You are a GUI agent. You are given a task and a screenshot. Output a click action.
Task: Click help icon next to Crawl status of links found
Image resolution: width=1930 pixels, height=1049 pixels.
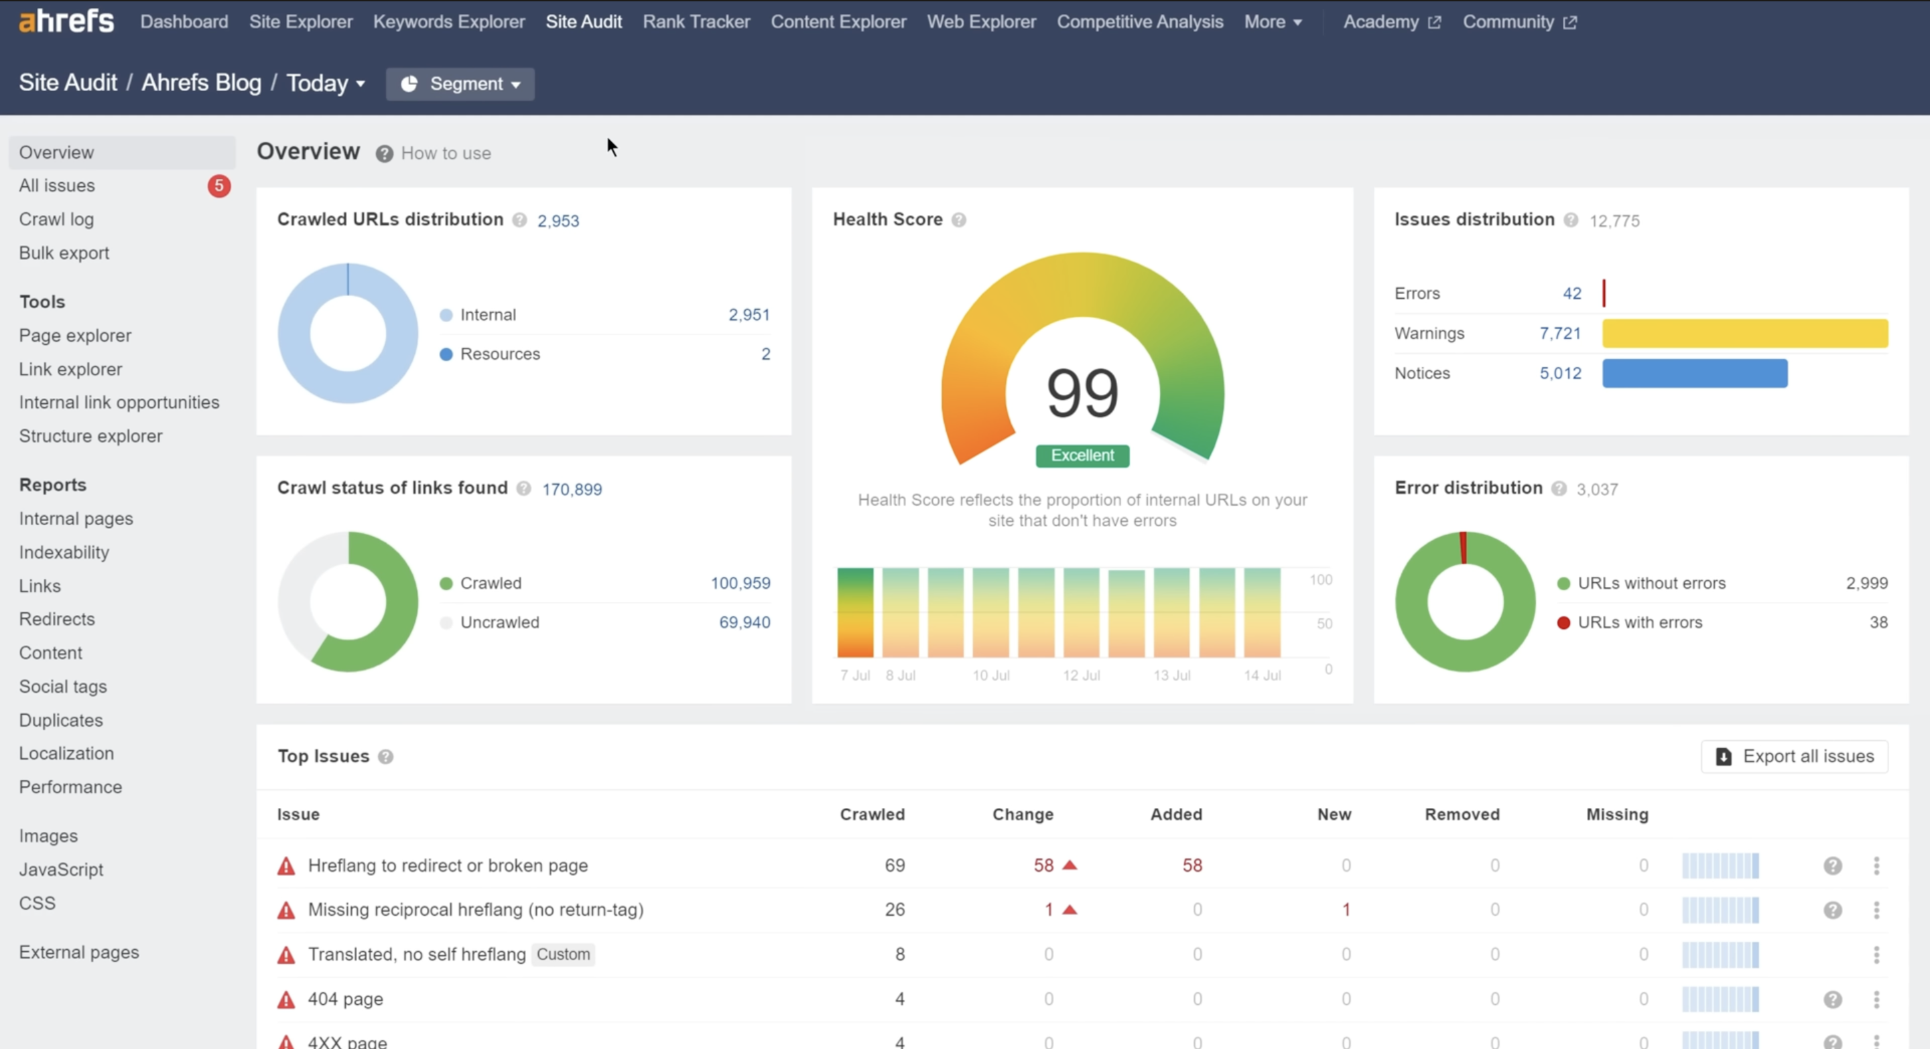coord(523,488)
